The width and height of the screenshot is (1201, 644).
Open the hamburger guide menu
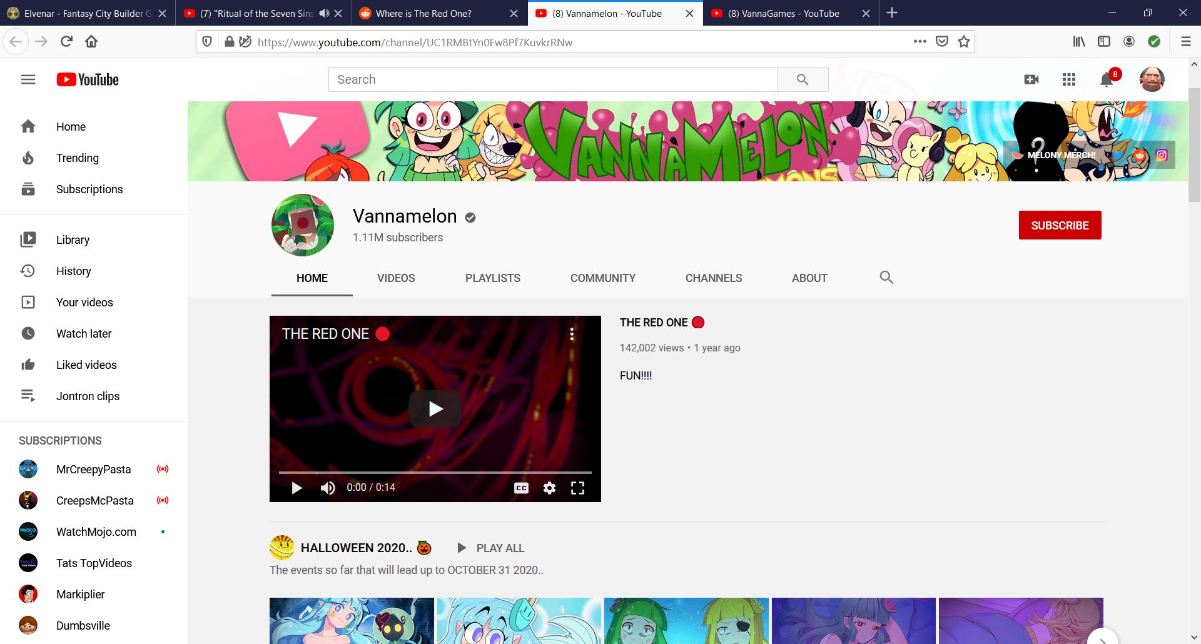[x=28, y=79]
